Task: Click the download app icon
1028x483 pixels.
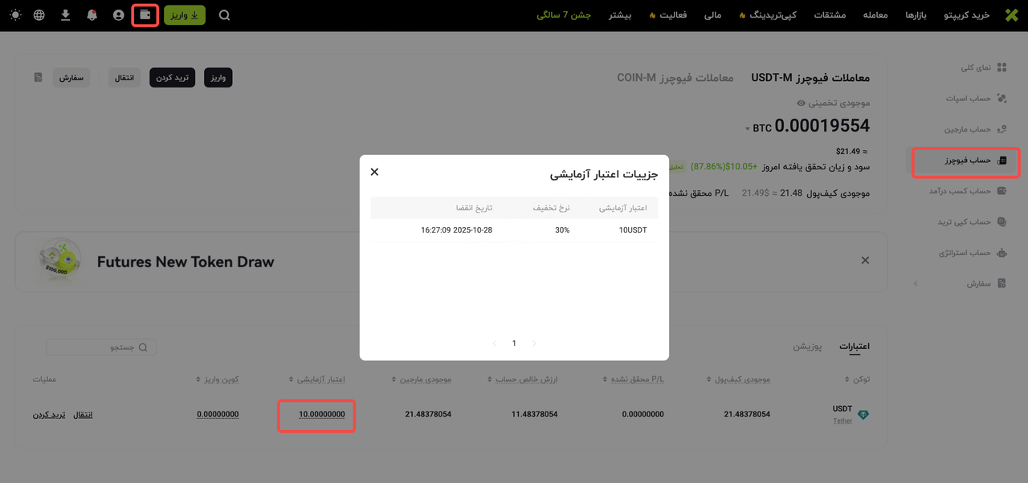Action: (66, 15)
